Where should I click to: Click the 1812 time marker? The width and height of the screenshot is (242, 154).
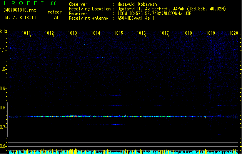coord(49,33)
